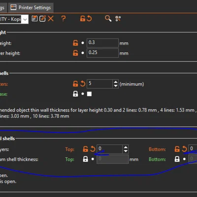Toggle the spiral vase white checkbox

[89, 94]
